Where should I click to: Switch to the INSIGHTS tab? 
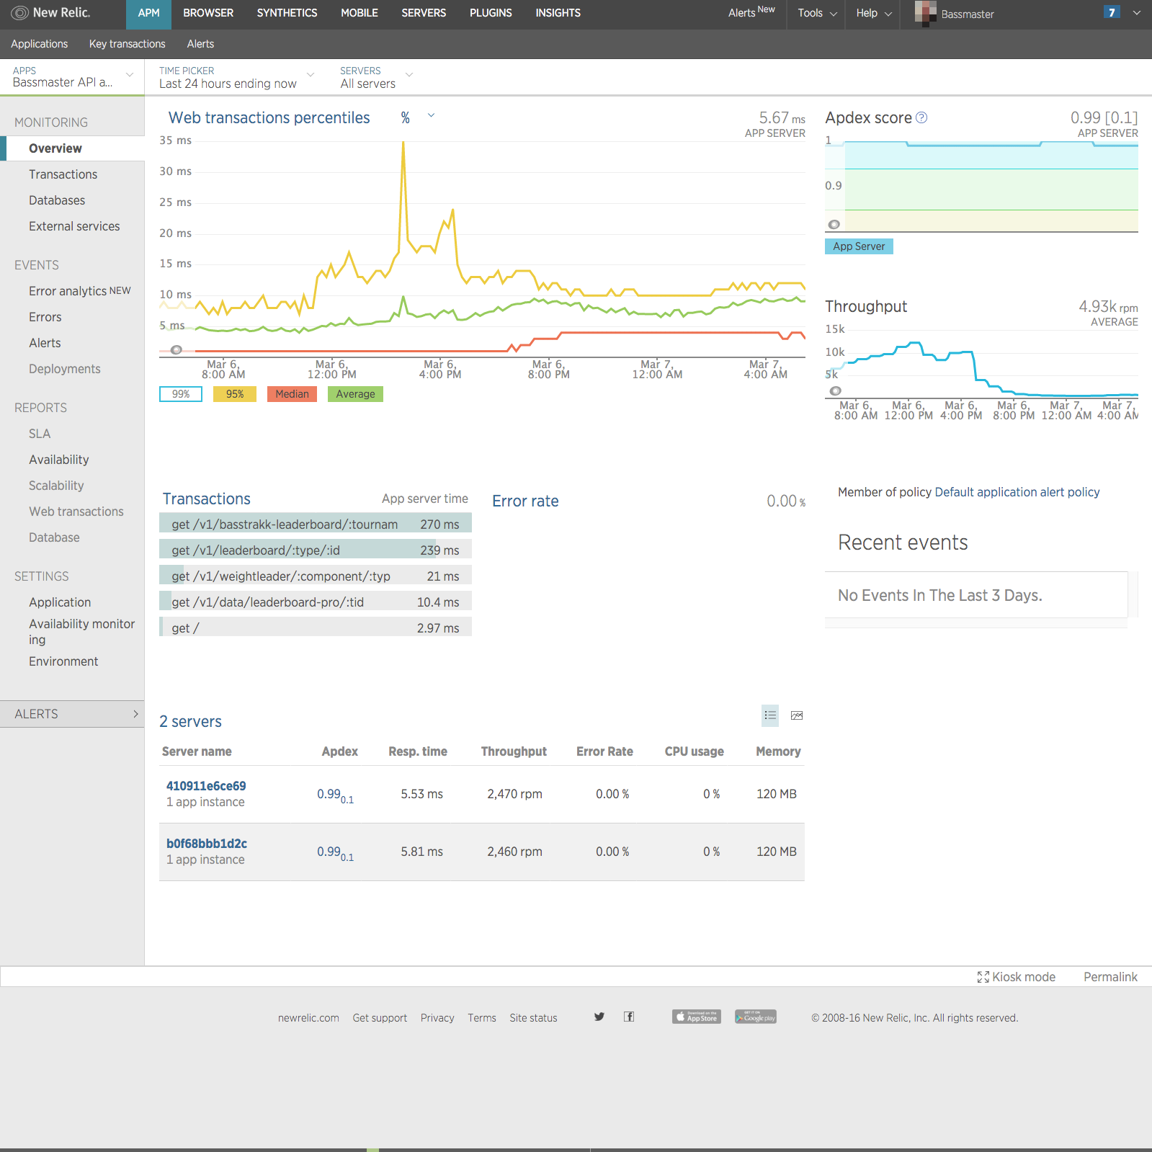pos(558,13)
